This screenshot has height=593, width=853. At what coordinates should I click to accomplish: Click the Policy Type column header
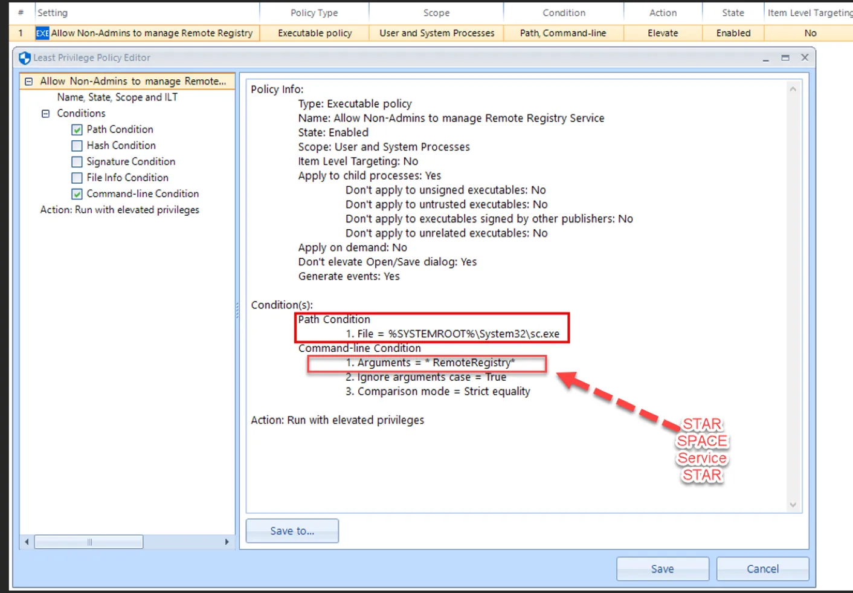pos(314,13)
